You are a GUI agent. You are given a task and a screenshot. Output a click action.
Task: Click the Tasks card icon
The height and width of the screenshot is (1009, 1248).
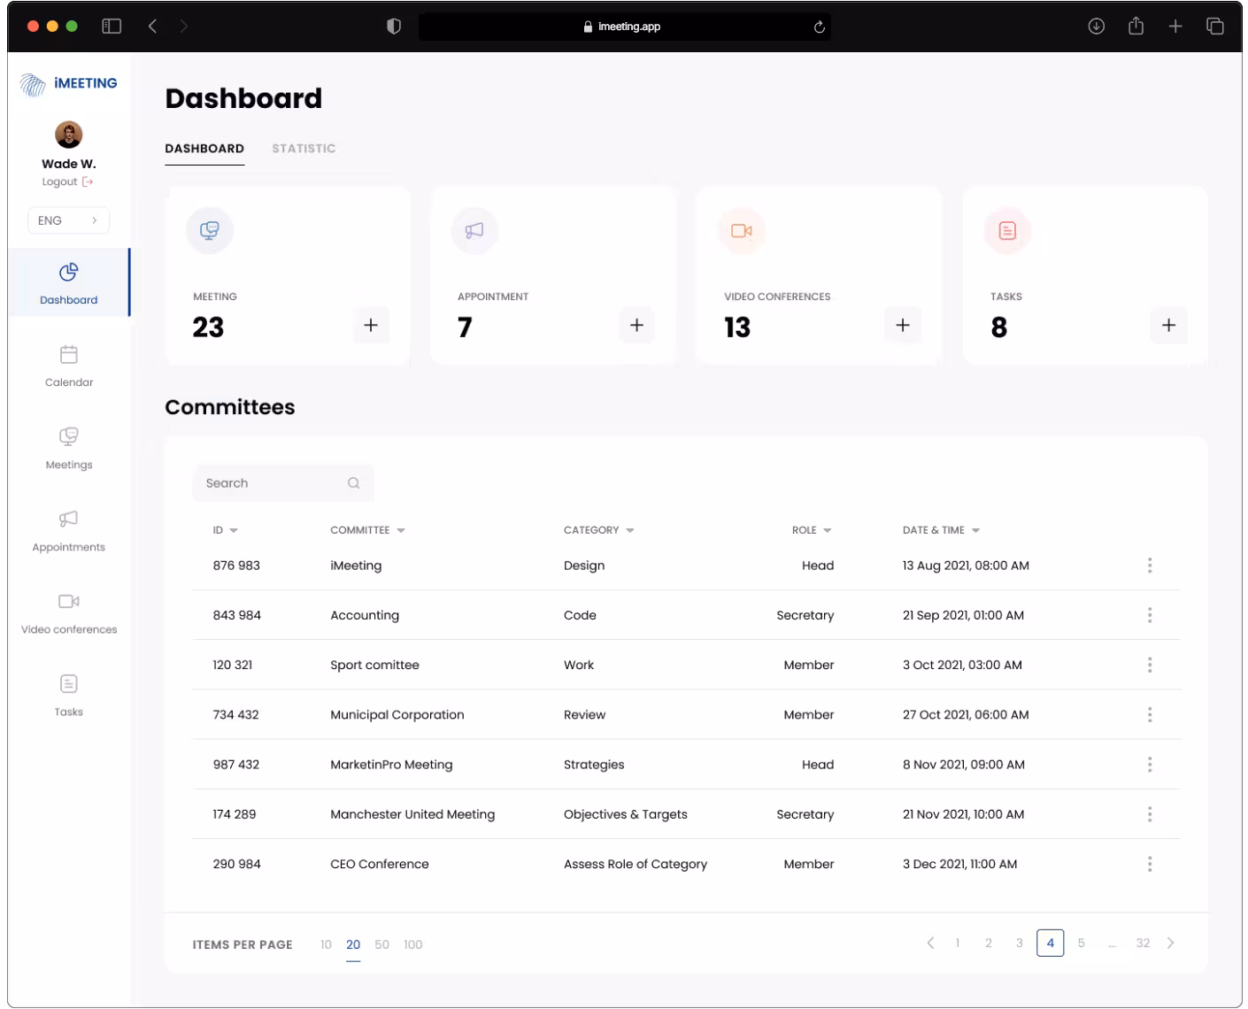click(x=1007, y=231)
